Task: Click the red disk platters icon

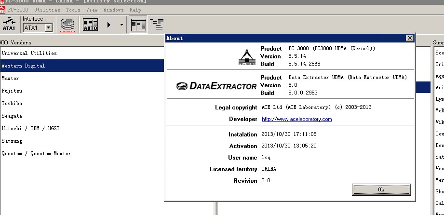Action: [x=67, y=25]
